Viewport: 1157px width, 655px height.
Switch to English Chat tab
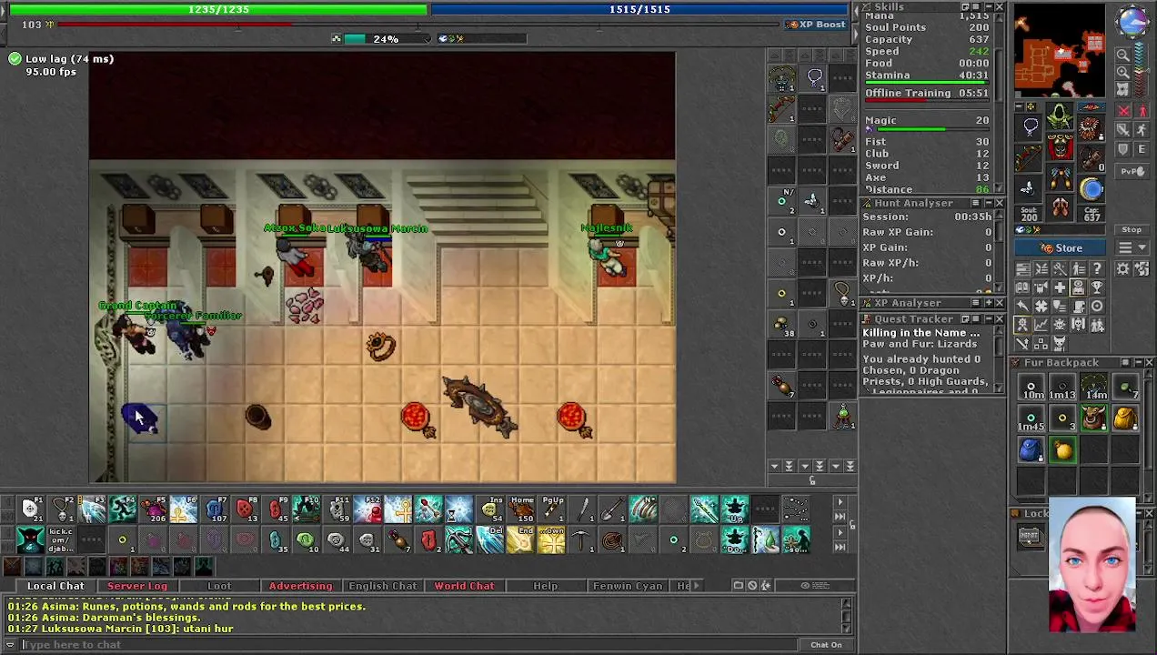point(382,586)
